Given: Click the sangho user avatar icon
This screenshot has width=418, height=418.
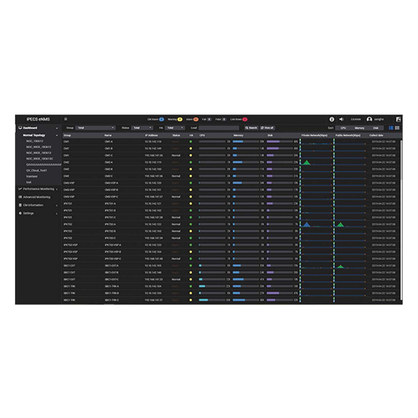Looking at the screenshot, I should [369, 119].
